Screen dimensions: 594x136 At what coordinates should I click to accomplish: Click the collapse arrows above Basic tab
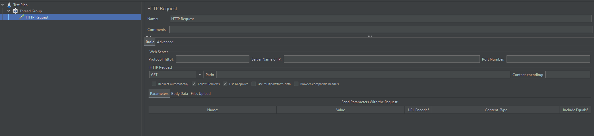coord(149,36)
